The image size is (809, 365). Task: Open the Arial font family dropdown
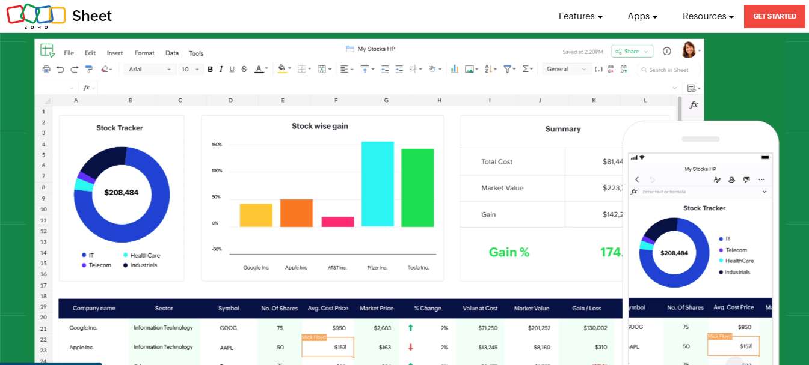(x=150, y=70)
